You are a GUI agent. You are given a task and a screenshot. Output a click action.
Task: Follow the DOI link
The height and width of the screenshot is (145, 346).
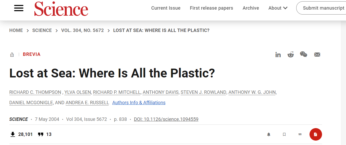coord(166,119)
